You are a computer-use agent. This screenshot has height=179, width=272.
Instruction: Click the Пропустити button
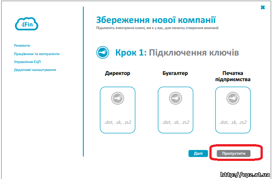pyautogui.click(x=234, y=153)
